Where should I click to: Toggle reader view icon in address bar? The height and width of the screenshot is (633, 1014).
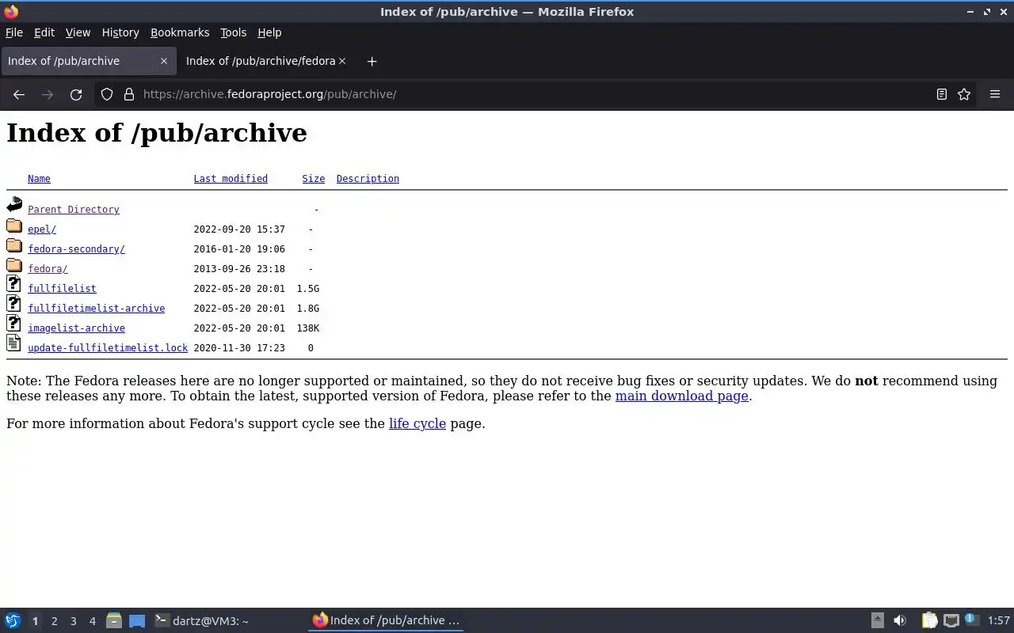coord(942,94)
